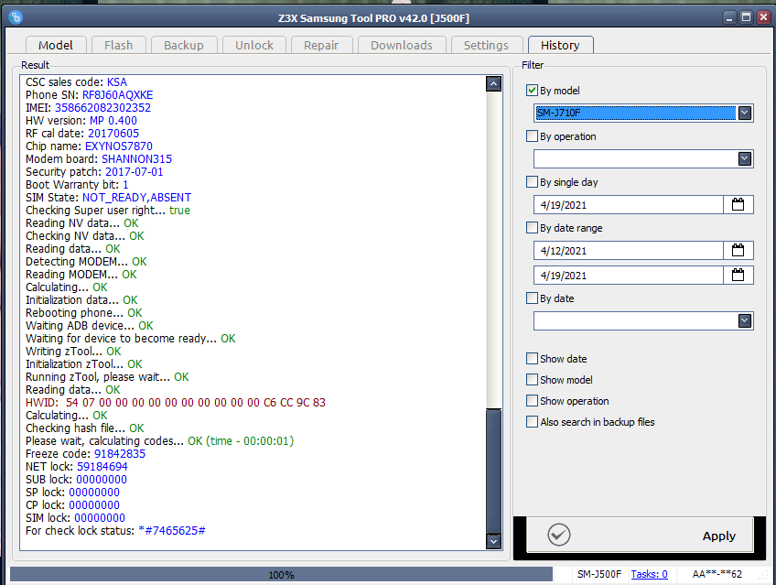Image resolution: width=776 pixels, height=585 pixels.
Task: Open the Unlock tab
Action: [x=254, y=45]
